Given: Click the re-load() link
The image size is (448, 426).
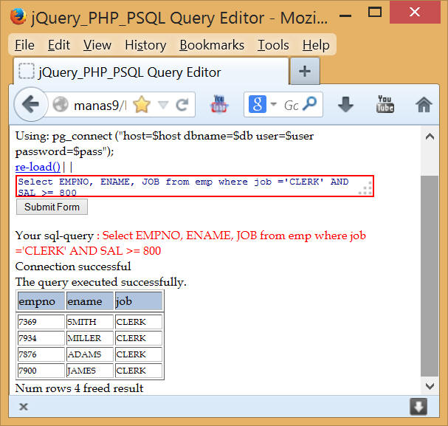Looking at the screenshot, I should point(38,167).
